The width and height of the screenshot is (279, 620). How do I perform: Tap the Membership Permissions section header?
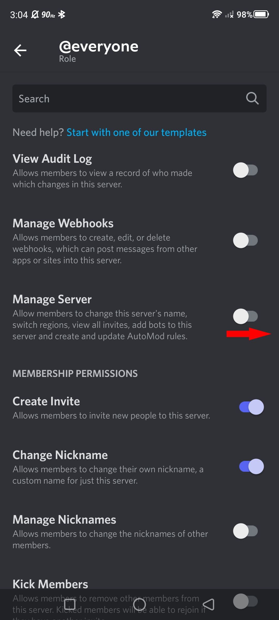(75, 373)
